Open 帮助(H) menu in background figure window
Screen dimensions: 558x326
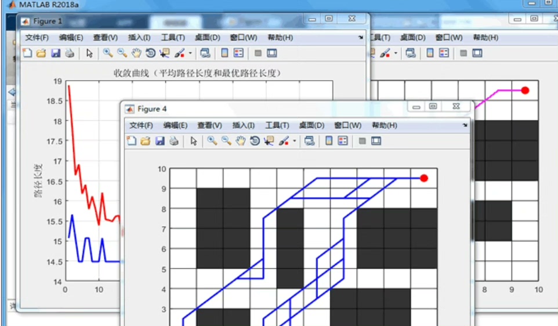pyautogui.click(x=485, y=37)
